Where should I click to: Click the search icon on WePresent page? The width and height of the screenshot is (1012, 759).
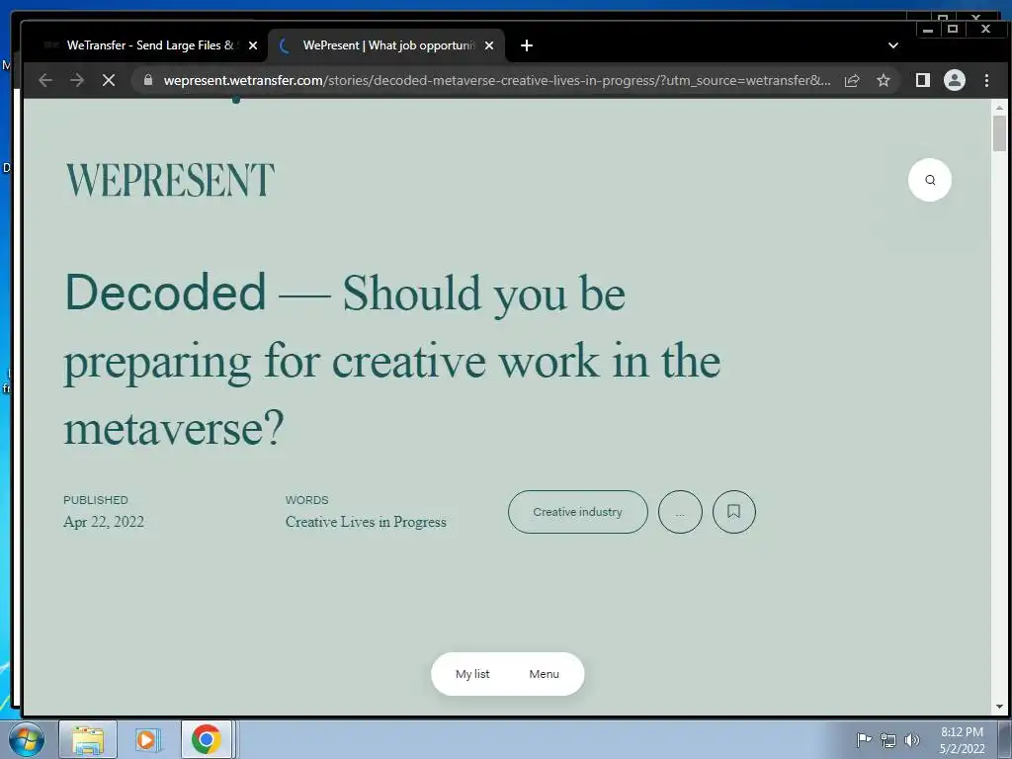[x=929, y=180]
